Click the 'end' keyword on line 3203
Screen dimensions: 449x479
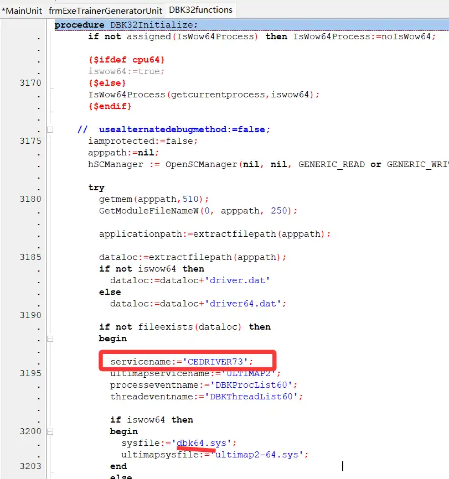coord(118,466)
